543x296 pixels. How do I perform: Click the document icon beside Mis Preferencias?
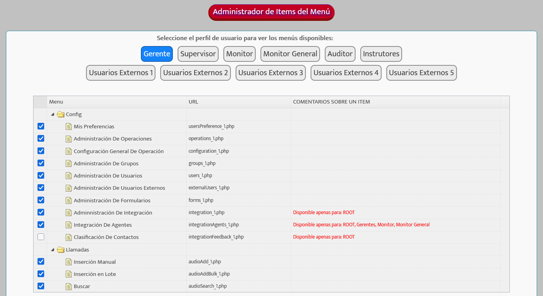click(x=69, y=127)
